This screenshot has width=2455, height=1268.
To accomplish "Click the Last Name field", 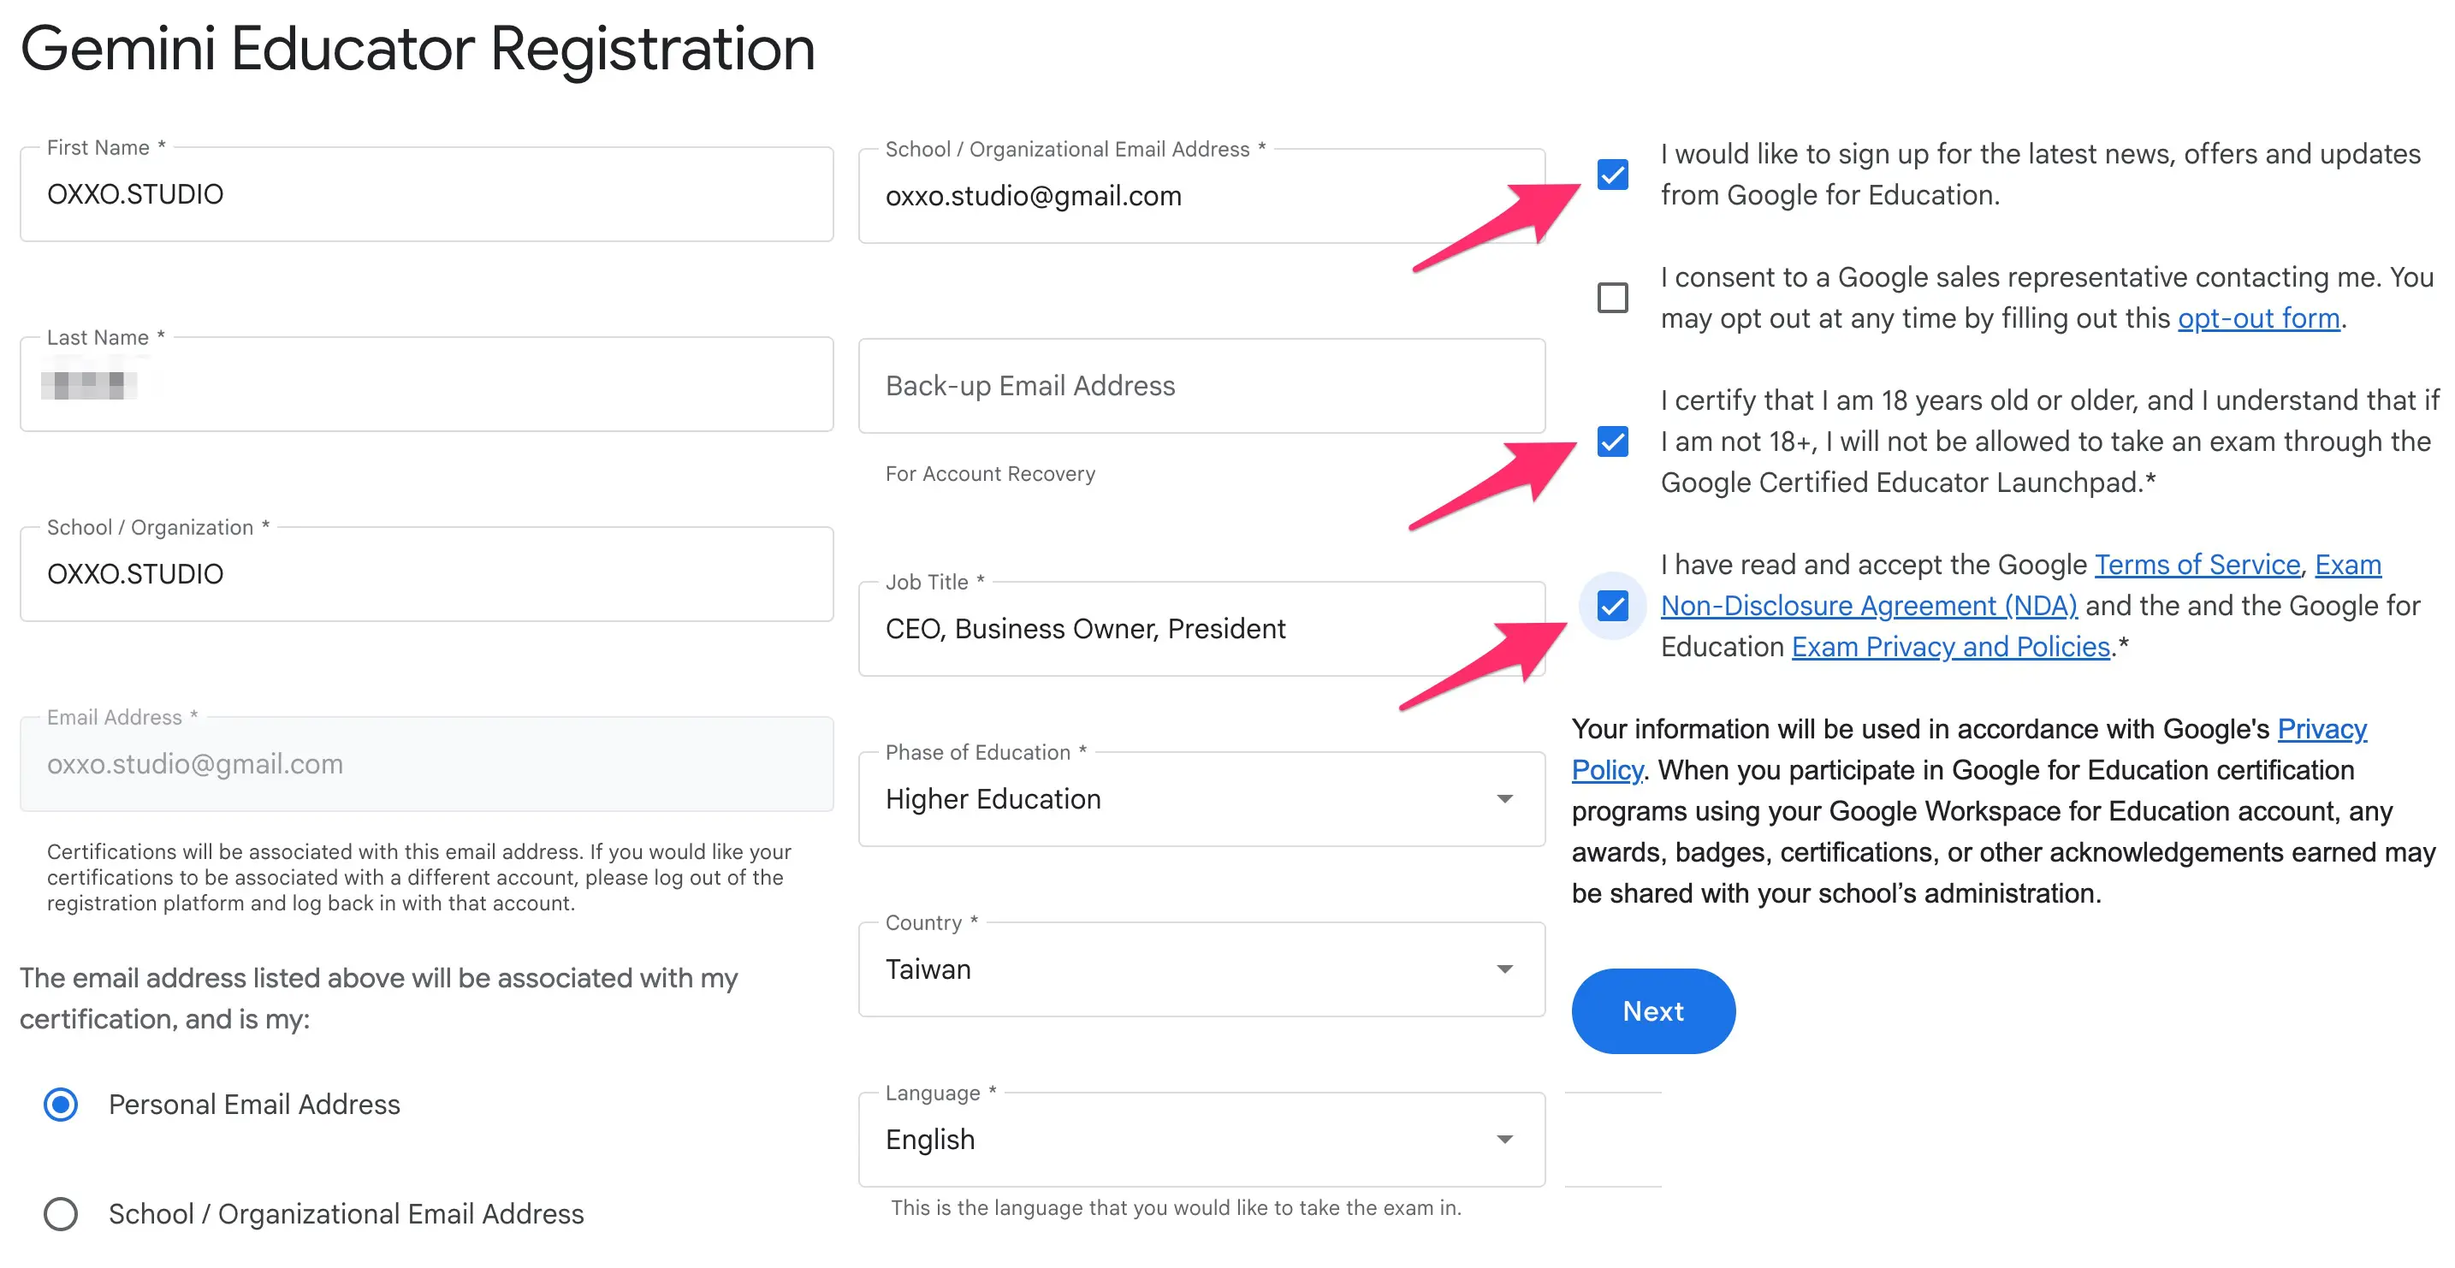I will (426, 384).
